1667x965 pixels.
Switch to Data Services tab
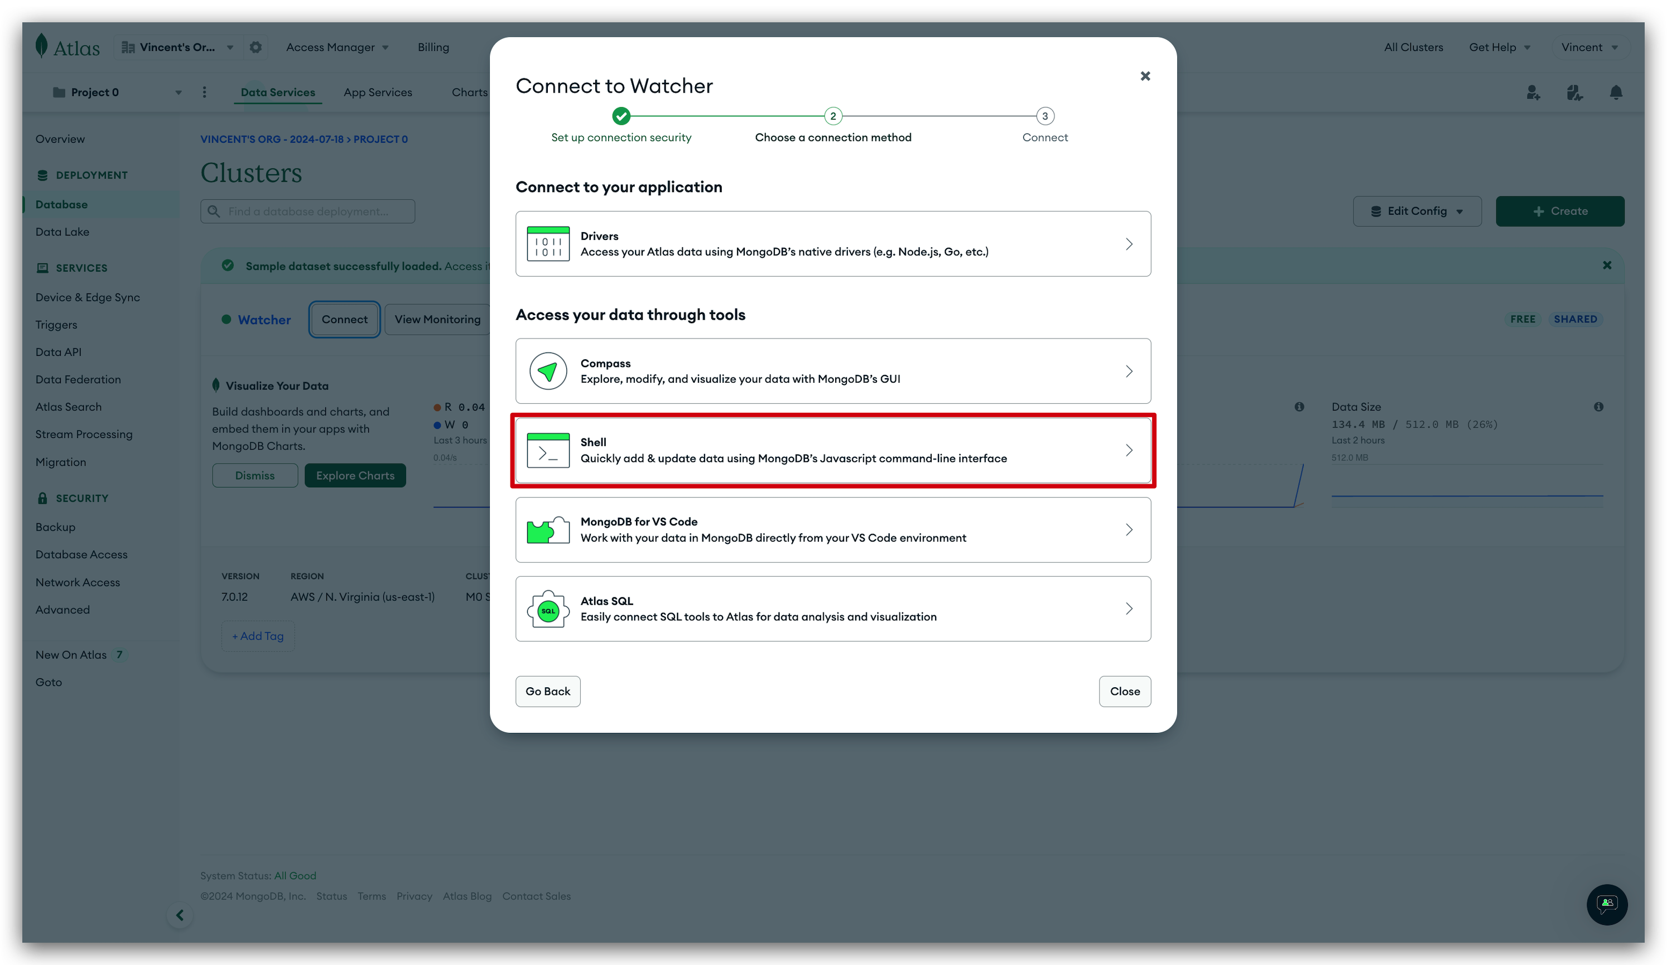tap(278, 92)
